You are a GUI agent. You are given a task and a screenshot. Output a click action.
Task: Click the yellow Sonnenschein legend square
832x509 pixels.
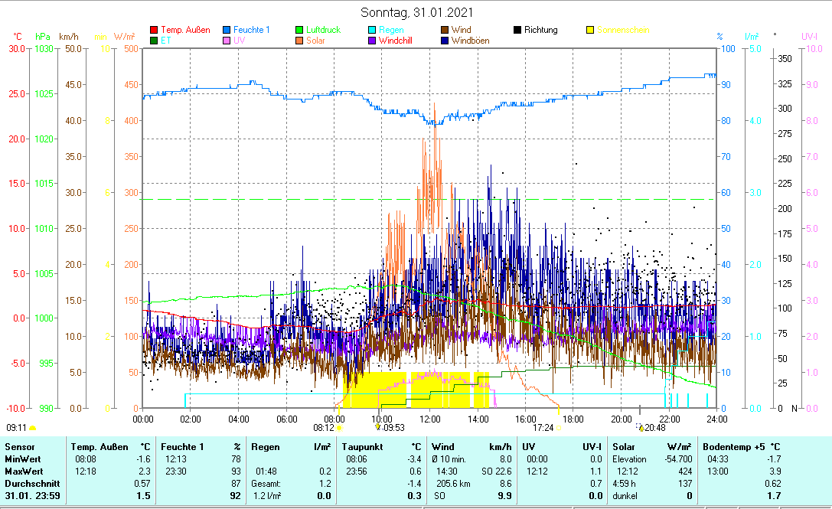(590, 31)
